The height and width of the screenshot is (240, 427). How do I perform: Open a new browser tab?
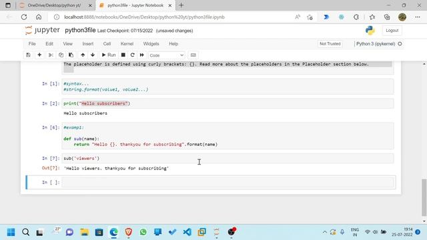tap(181, 5)
